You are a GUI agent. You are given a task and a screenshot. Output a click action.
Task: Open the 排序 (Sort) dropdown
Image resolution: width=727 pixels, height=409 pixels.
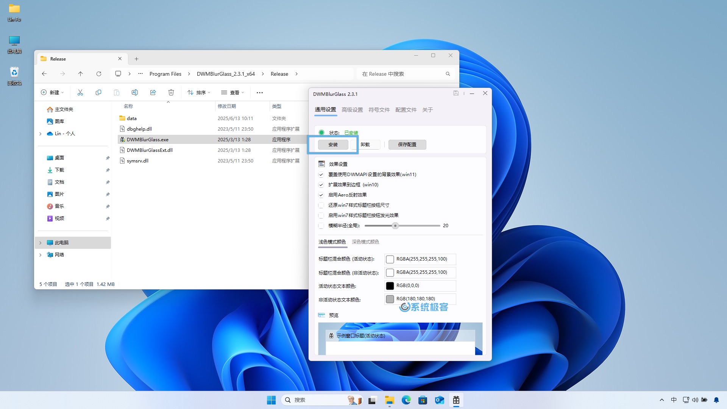(x=199, y=92)
